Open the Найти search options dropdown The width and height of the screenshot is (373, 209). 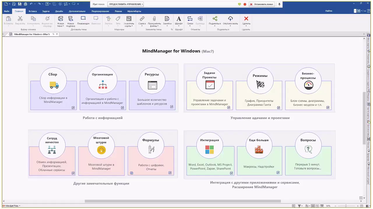coord(361,11)
